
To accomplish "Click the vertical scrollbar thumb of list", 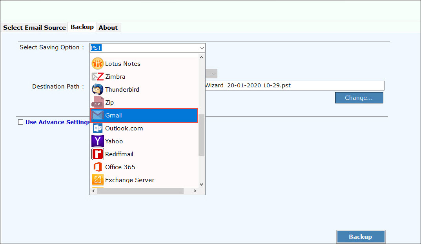I will pos(201,135).
